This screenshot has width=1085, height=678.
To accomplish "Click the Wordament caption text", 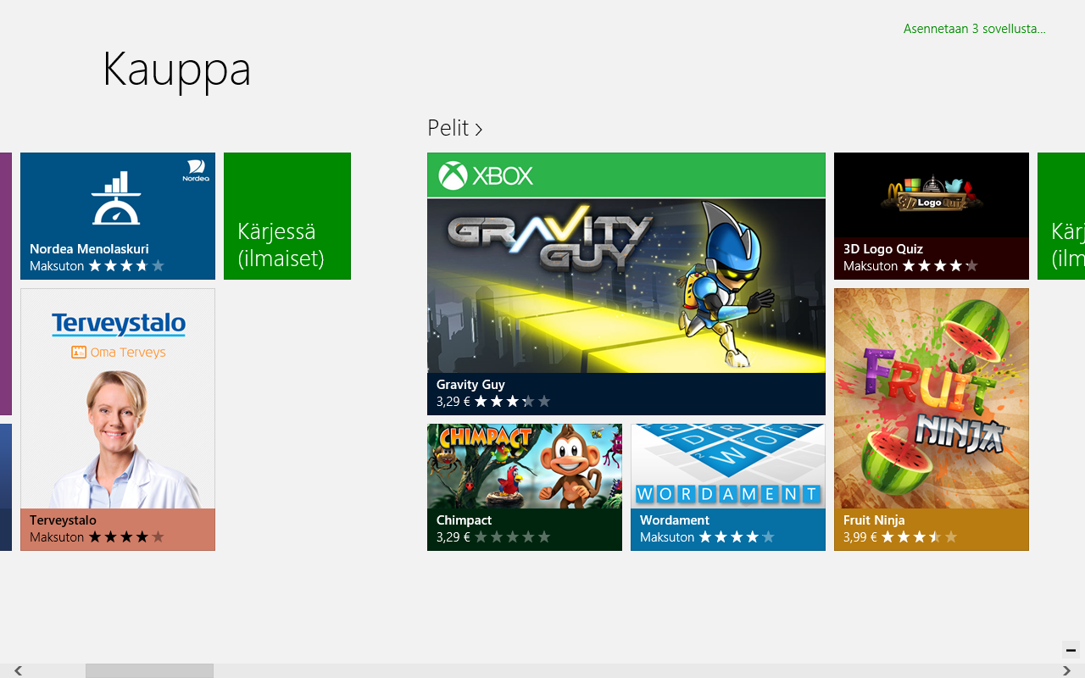I will click(x=675, y=520).
